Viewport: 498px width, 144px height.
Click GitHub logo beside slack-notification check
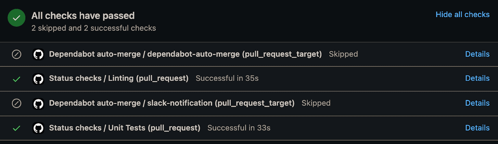pos(38,103)
